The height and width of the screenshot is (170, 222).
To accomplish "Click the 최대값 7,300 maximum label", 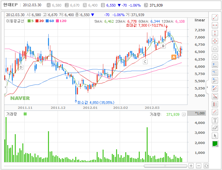I will point(145,25).
